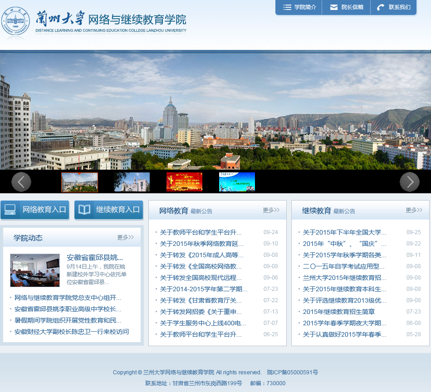Viewport: 431px width, 392px height.
Task: Click computer icon on 网络教育入口
Action: pyautogui.click(x=10, y=210)
